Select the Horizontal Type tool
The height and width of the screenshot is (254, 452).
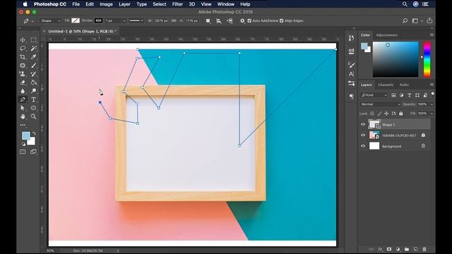33,99
